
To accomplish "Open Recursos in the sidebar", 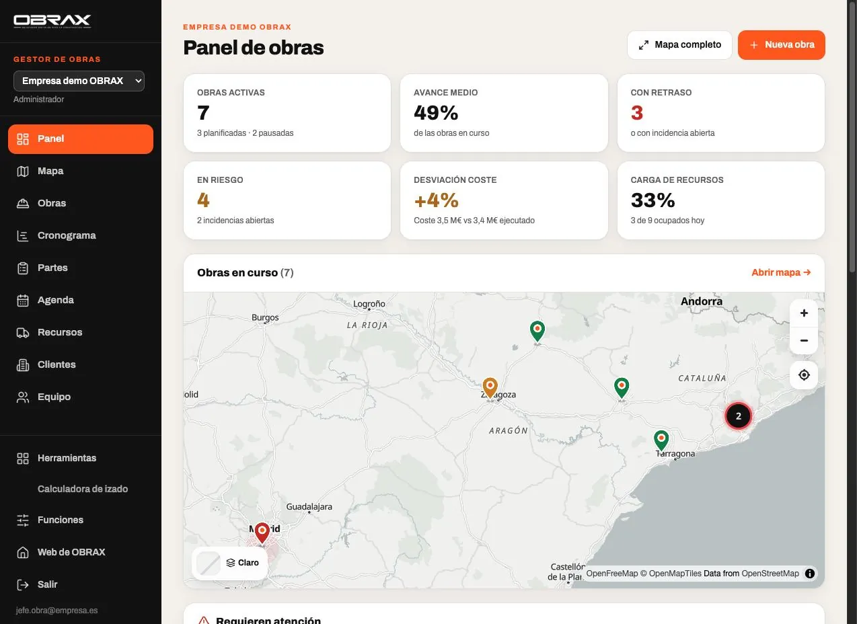I will coord(81,332).
